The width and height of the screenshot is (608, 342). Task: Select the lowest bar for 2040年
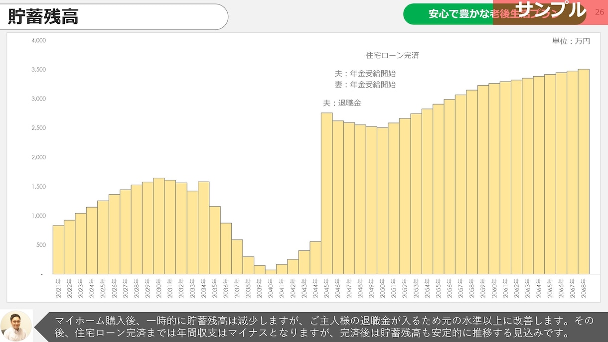click(271, 272)
